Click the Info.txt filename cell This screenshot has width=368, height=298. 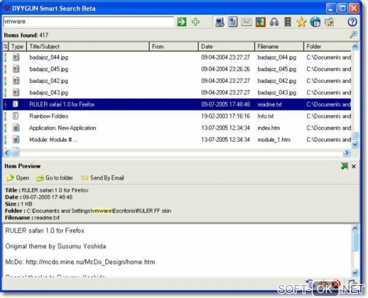coord(266,116)
